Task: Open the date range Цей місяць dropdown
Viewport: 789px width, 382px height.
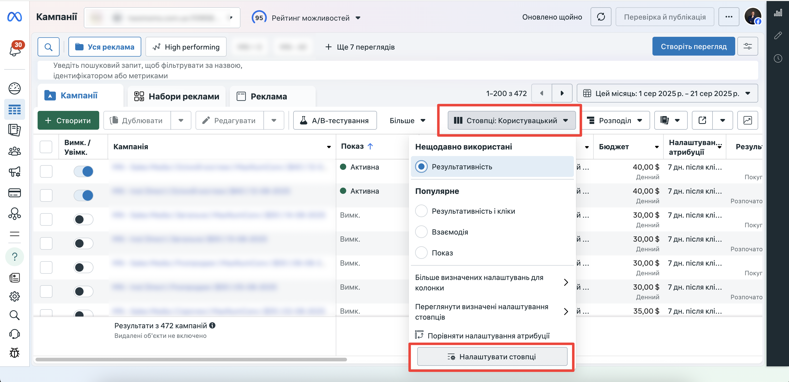Action: point(667,93)
